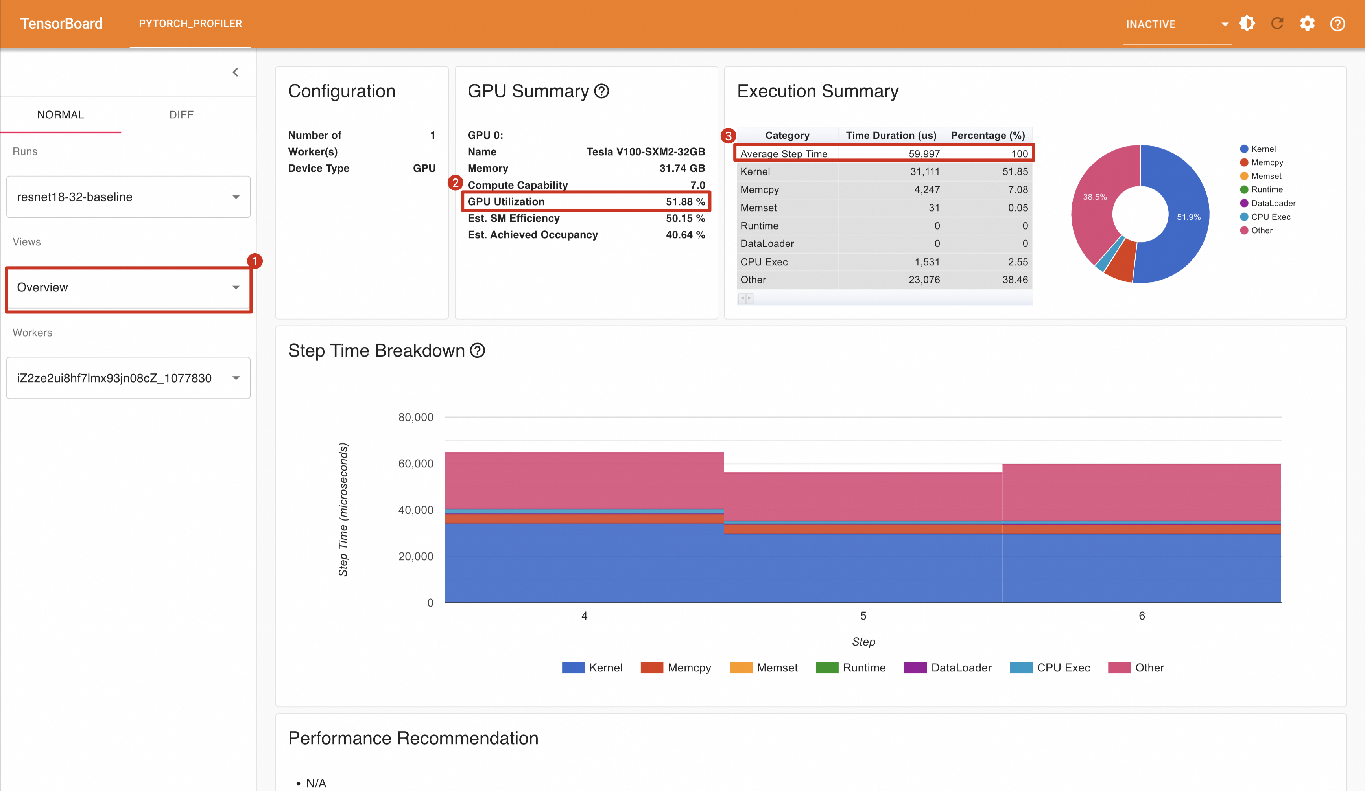Viewport: 1365px width, 791px height.
Task: Switch to the NORMAL tab
Action: 61,115
